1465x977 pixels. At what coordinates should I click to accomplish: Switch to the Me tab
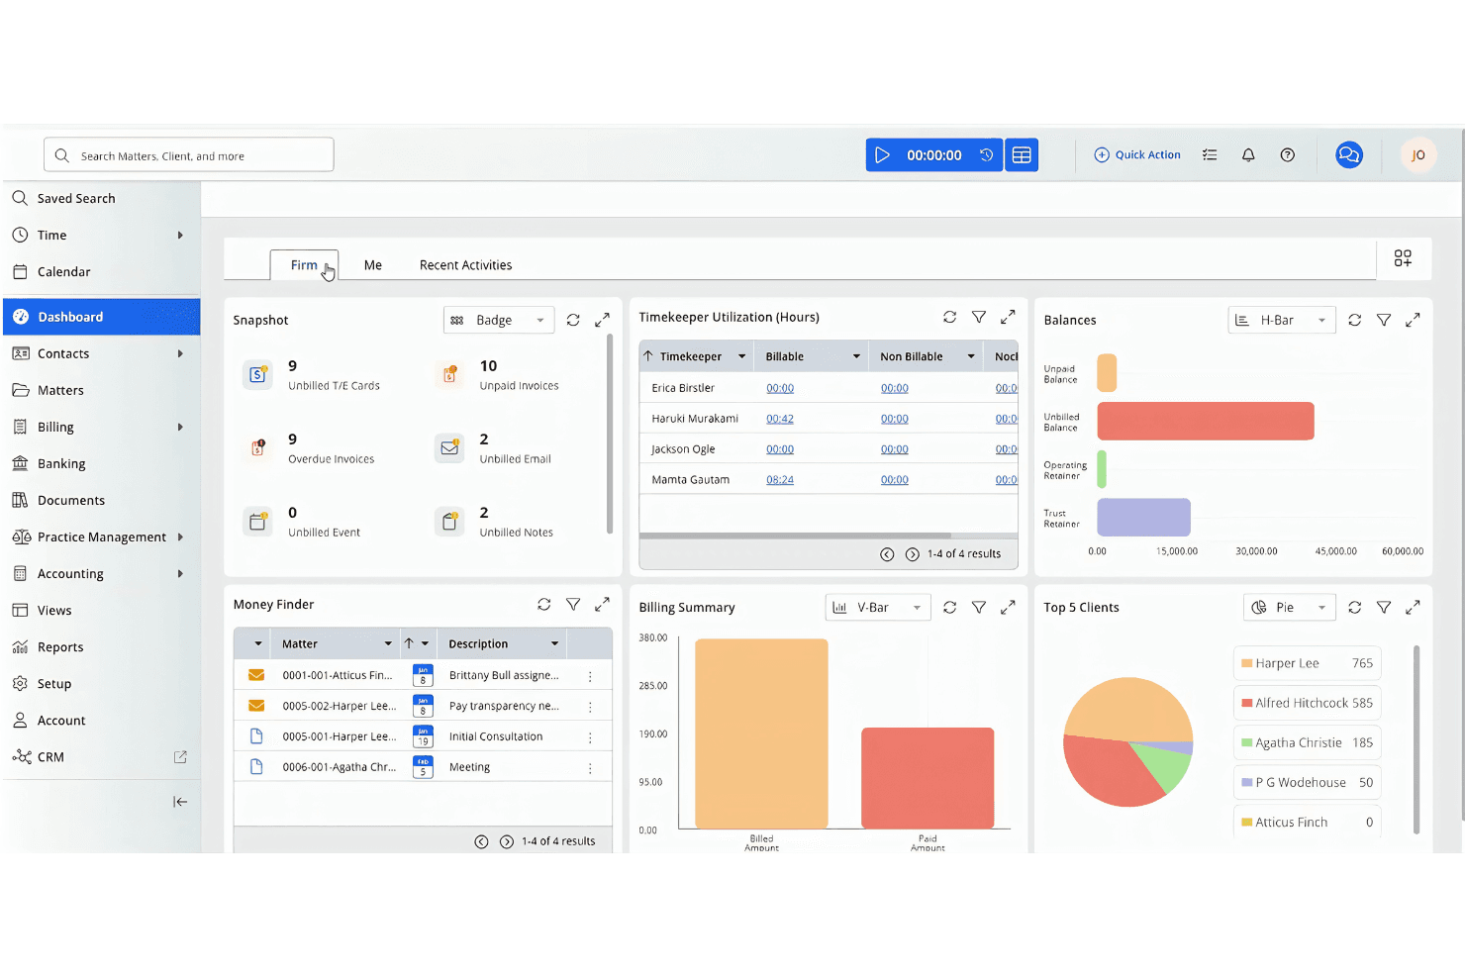[373, 265]
